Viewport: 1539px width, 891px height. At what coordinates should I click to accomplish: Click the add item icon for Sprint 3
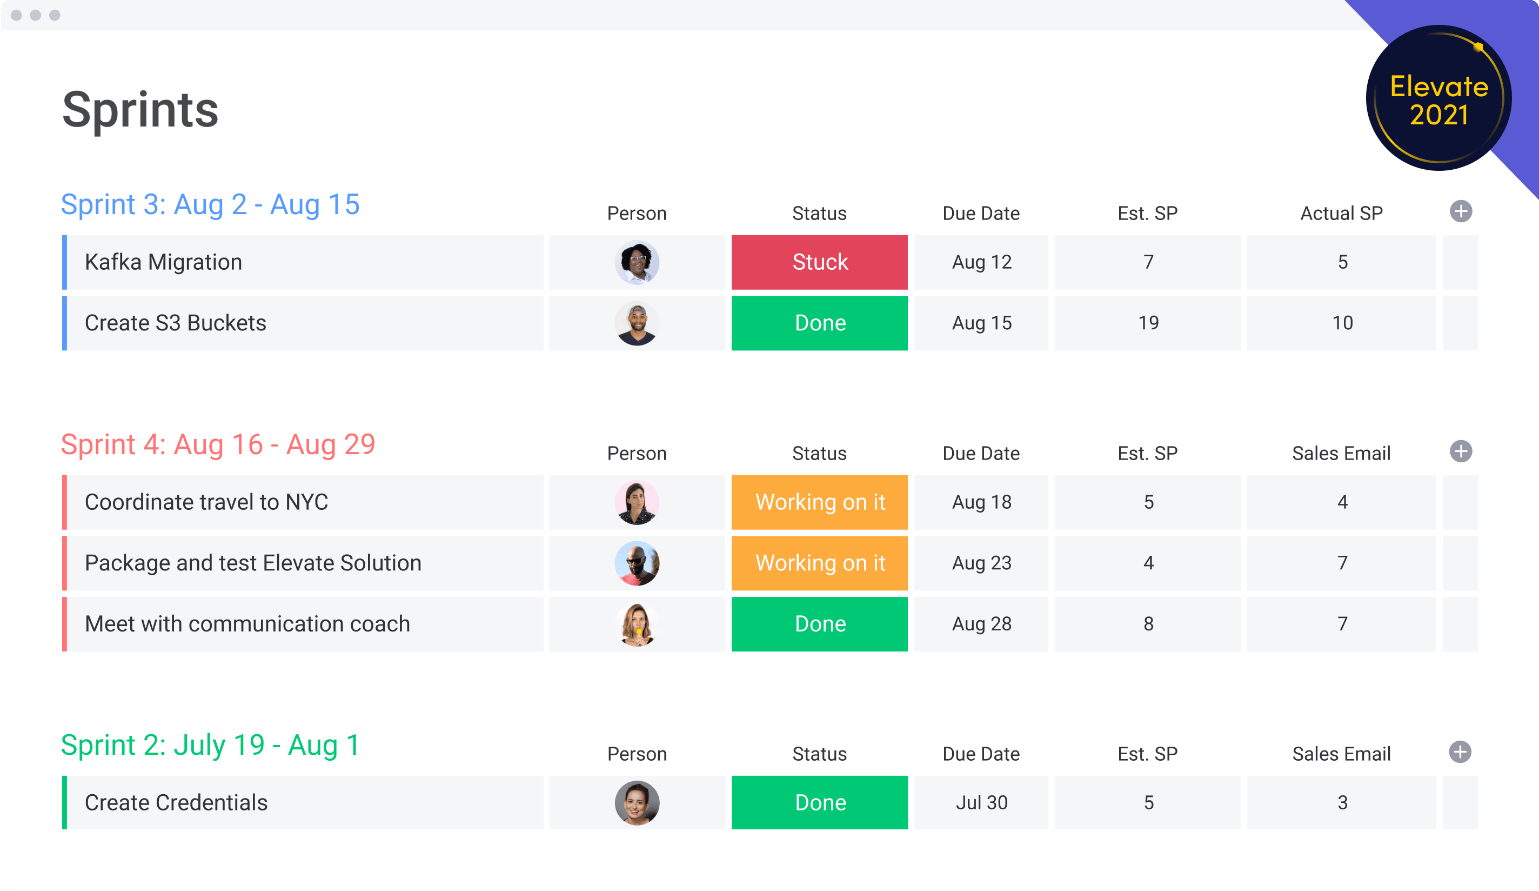(x=1461, y=211)
